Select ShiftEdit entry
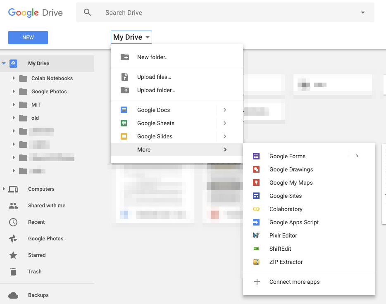This screenshot has height=304, width=386. [309, 249]
